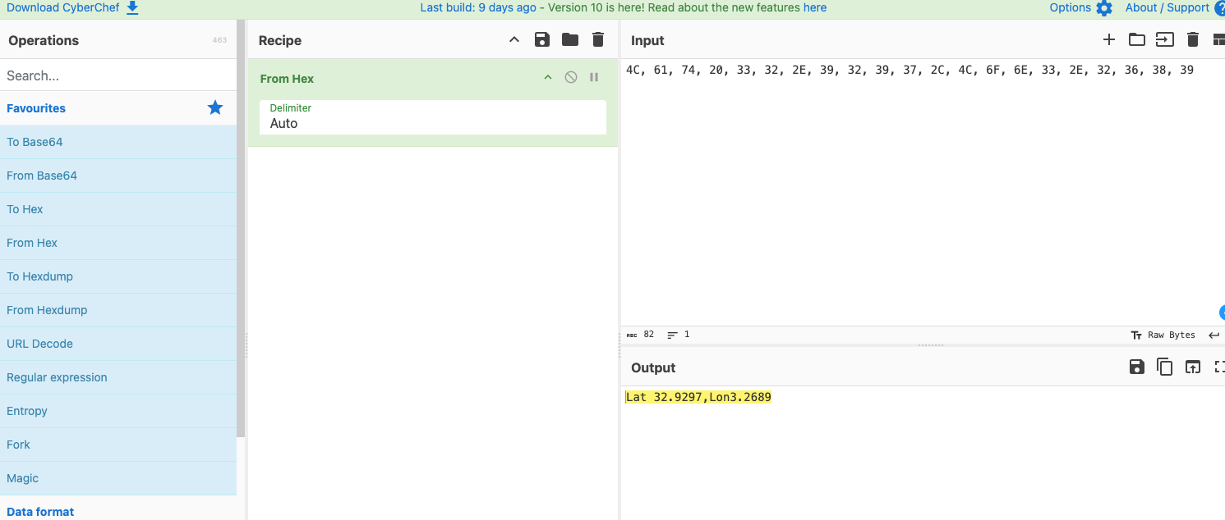This screenshot has width=1225, height=520.
Task: Copy raw output to the clipboard
Action: [1164, 367]
